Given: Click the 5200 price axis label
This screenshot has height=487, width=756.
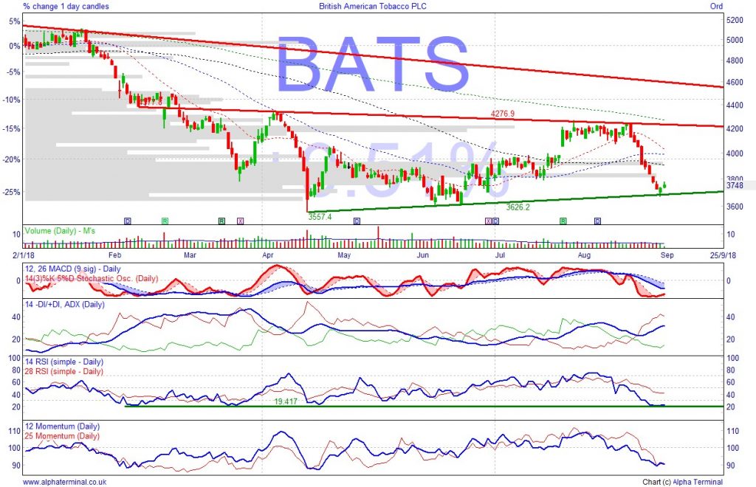Looking at the screenshot, I should (x=735, y=20).
